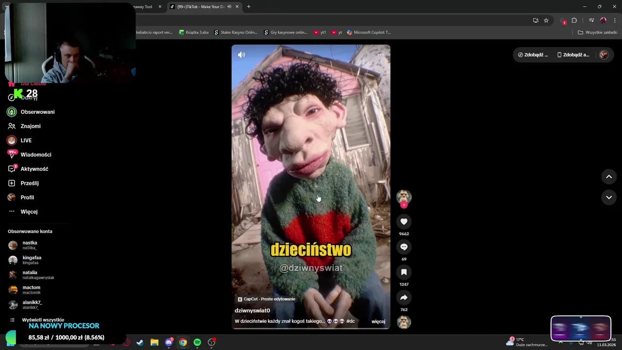Close the TikTok browser tab
622x350 pixels.
point(237,7)
